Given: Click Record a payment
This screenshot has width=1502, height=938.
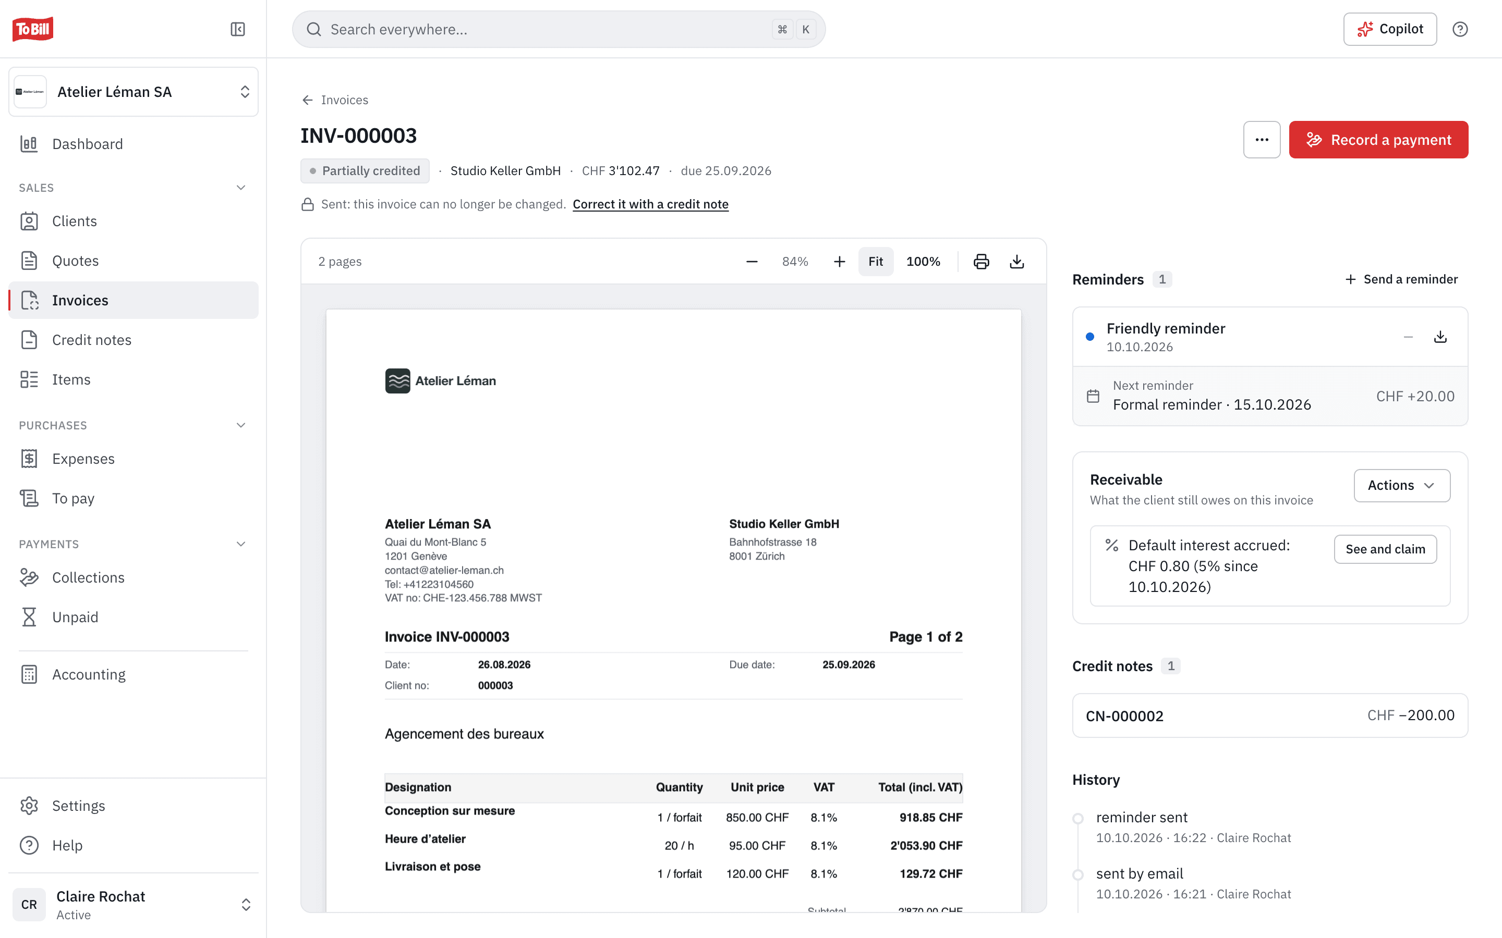Looking at the screenshot, I should [1378, 140].
